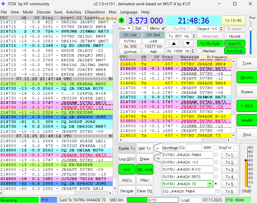Uncheck the Menu checkbox
257x203 pixels.
coord(163,28)
